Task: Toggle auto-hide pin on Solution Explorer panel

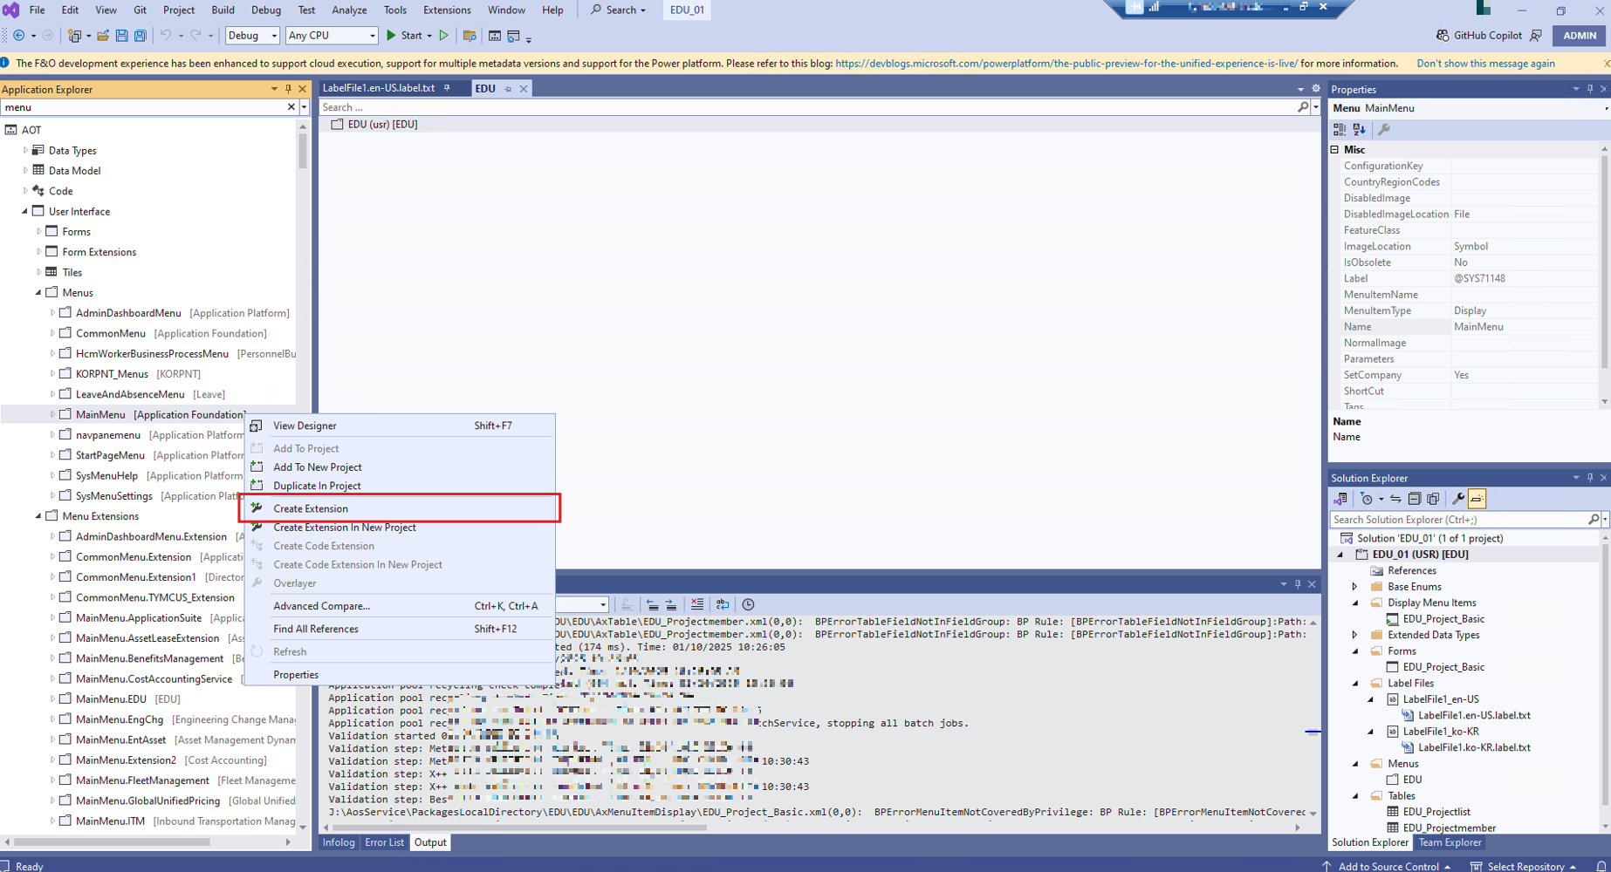Action: click(1589, 478)
